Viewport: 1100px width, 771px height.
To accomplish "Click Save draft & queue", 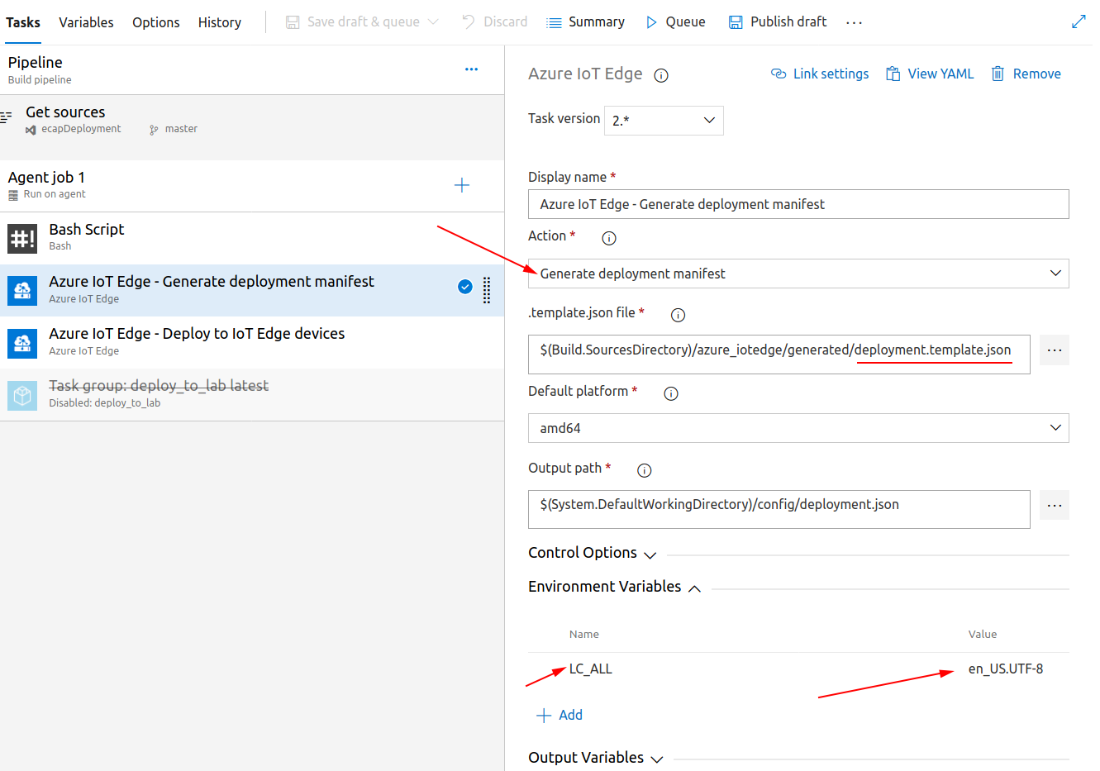I will tap(353, 22).
